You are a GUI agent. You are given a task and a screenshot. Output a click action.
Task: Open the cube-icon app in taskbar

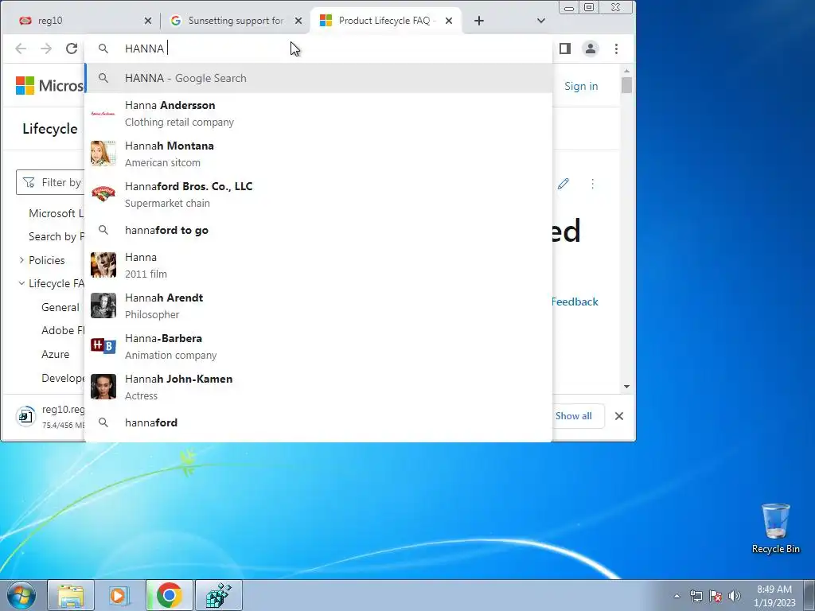coord(218,595)
